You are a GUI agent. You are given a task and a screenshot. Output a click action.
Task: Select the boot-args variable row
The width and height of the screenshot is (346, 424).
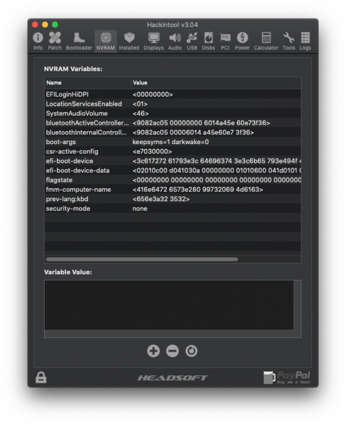[x=173, y=142]
